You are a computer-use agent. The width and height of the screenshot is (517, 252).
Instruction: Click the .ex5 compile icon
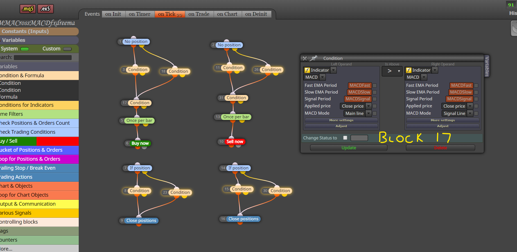click(45, 9)
